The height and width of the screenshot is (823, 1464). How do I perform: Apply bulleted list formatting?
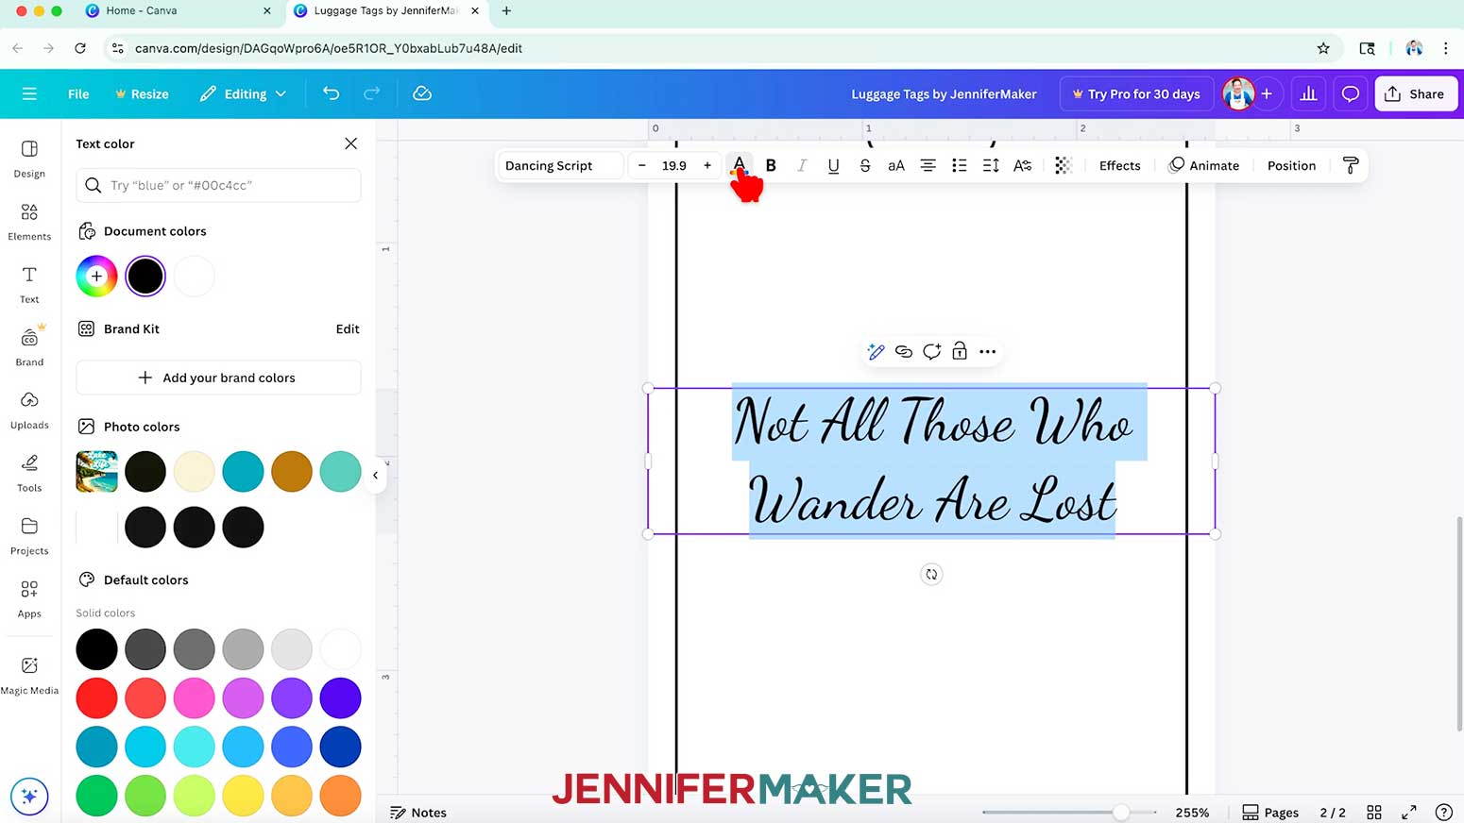pos(959,165)
